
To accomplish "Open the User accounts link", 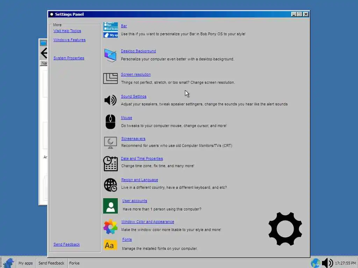I will [x=135, y=201].
